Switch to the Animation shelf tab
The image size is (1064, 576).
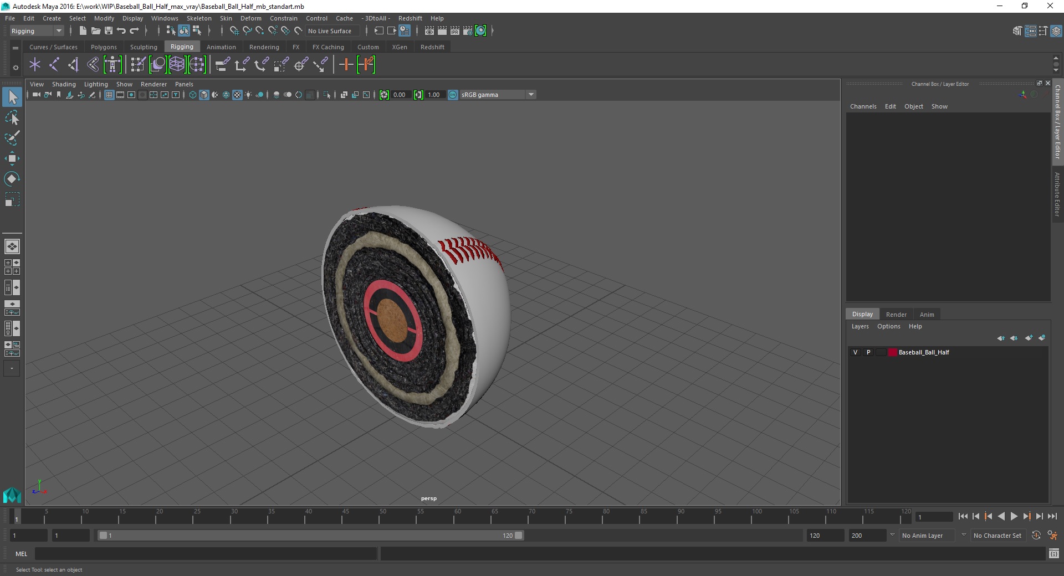221,47
